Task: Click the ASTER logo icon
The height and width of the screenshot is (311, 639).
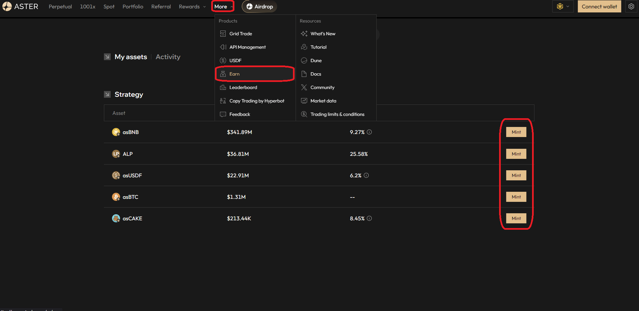Action: click(x=7, y=6)
